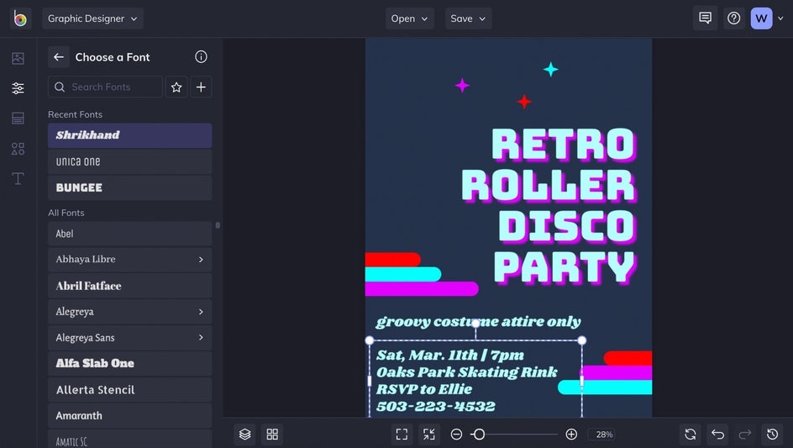Choose the Alfa Slab One font

coord(129,364)
